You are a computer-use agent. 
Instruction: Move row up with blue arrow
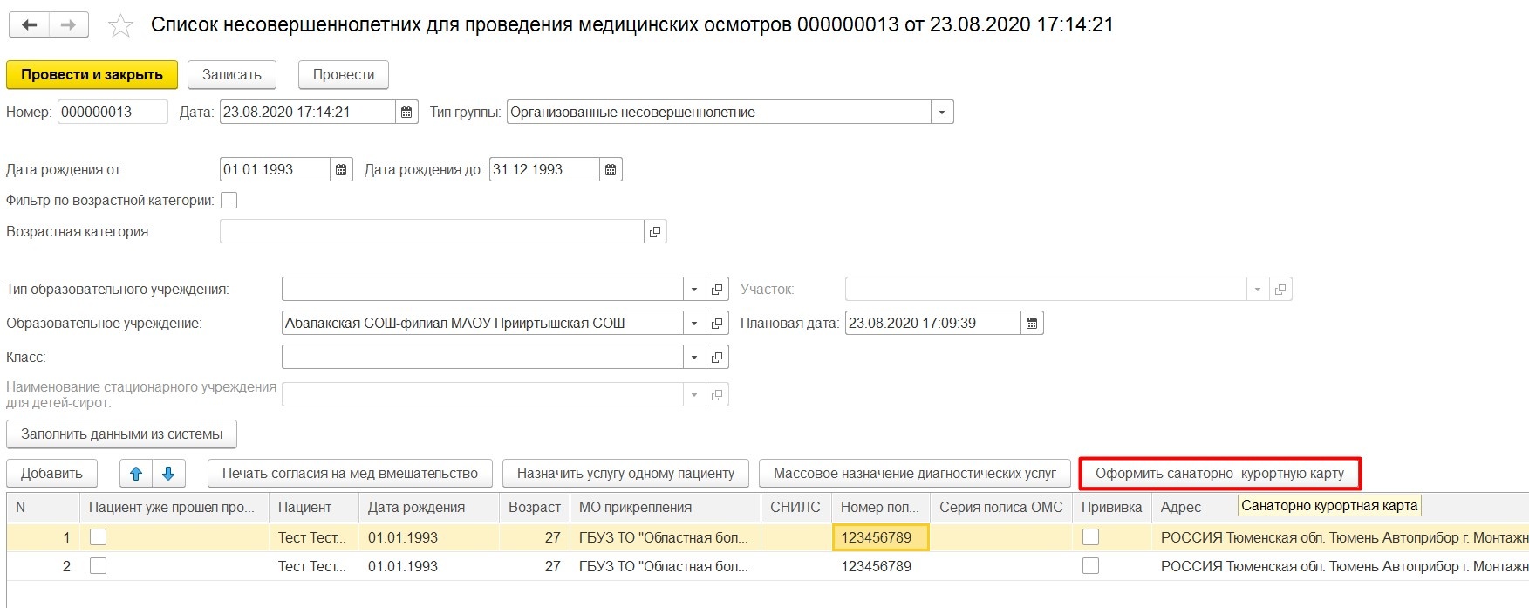(x=136, y=474)
